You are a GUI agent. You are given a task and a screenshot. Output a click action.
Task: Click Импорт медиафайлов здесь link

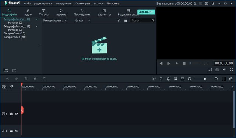pos(99,59)
